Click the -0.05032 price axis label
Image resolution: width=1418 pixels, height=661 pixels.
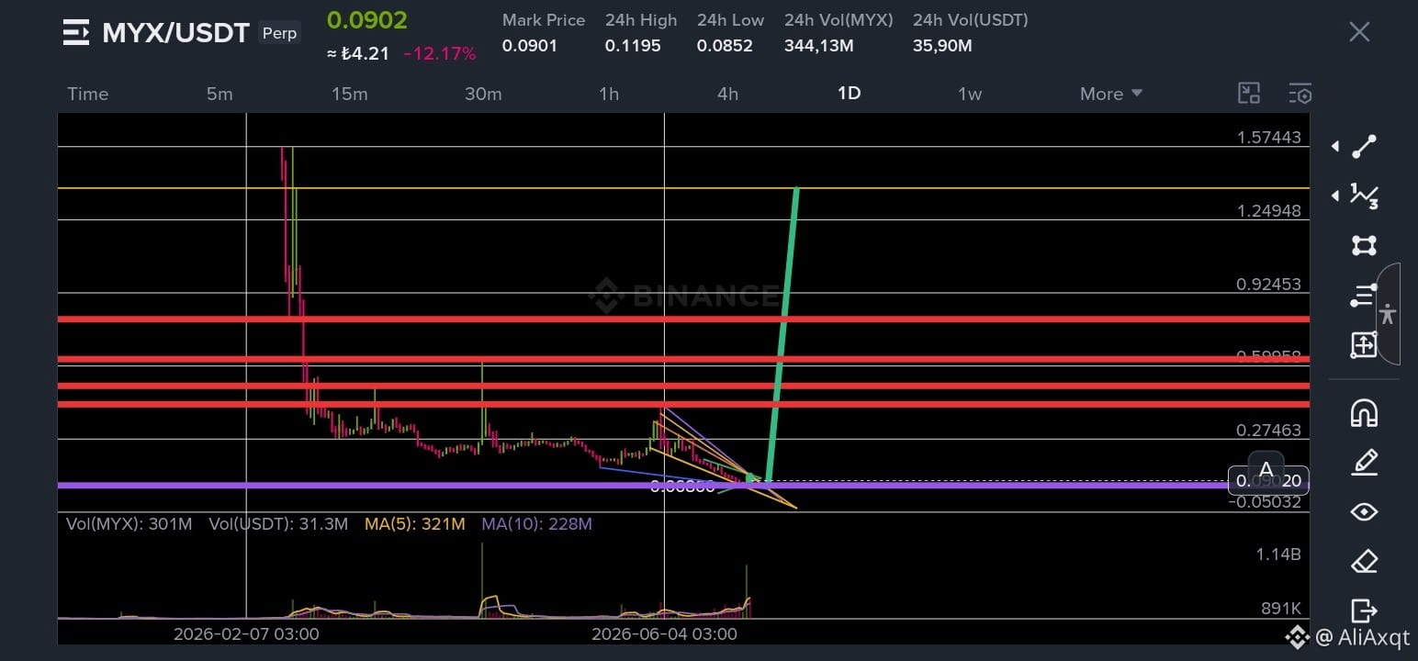(1266, 502)
